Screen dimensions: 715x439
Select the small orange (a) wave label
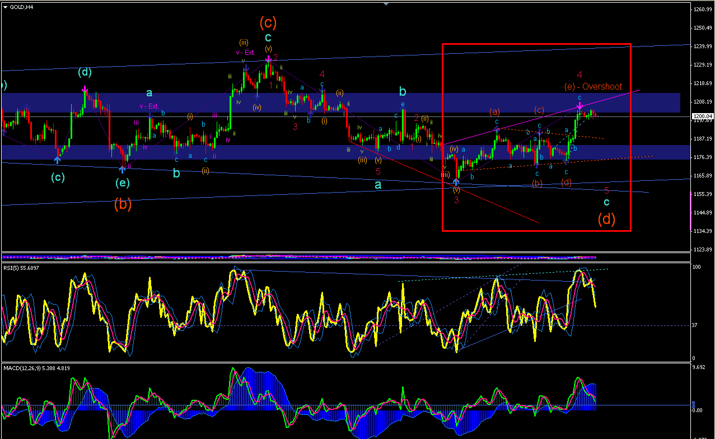coord(494,111)
